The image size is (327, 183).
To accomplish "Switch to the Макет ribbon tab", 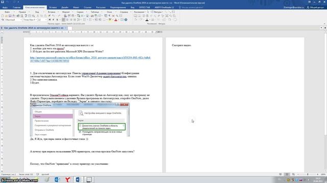I will click(76, 7).
